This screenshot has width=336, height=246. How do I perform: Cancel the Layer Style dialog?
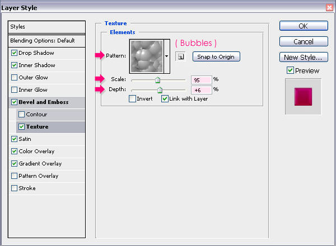(x=304, y=41)
